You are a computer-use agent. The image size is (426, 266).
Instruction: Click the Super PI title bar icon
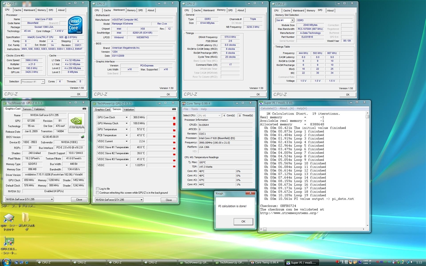tap(261, 103)
